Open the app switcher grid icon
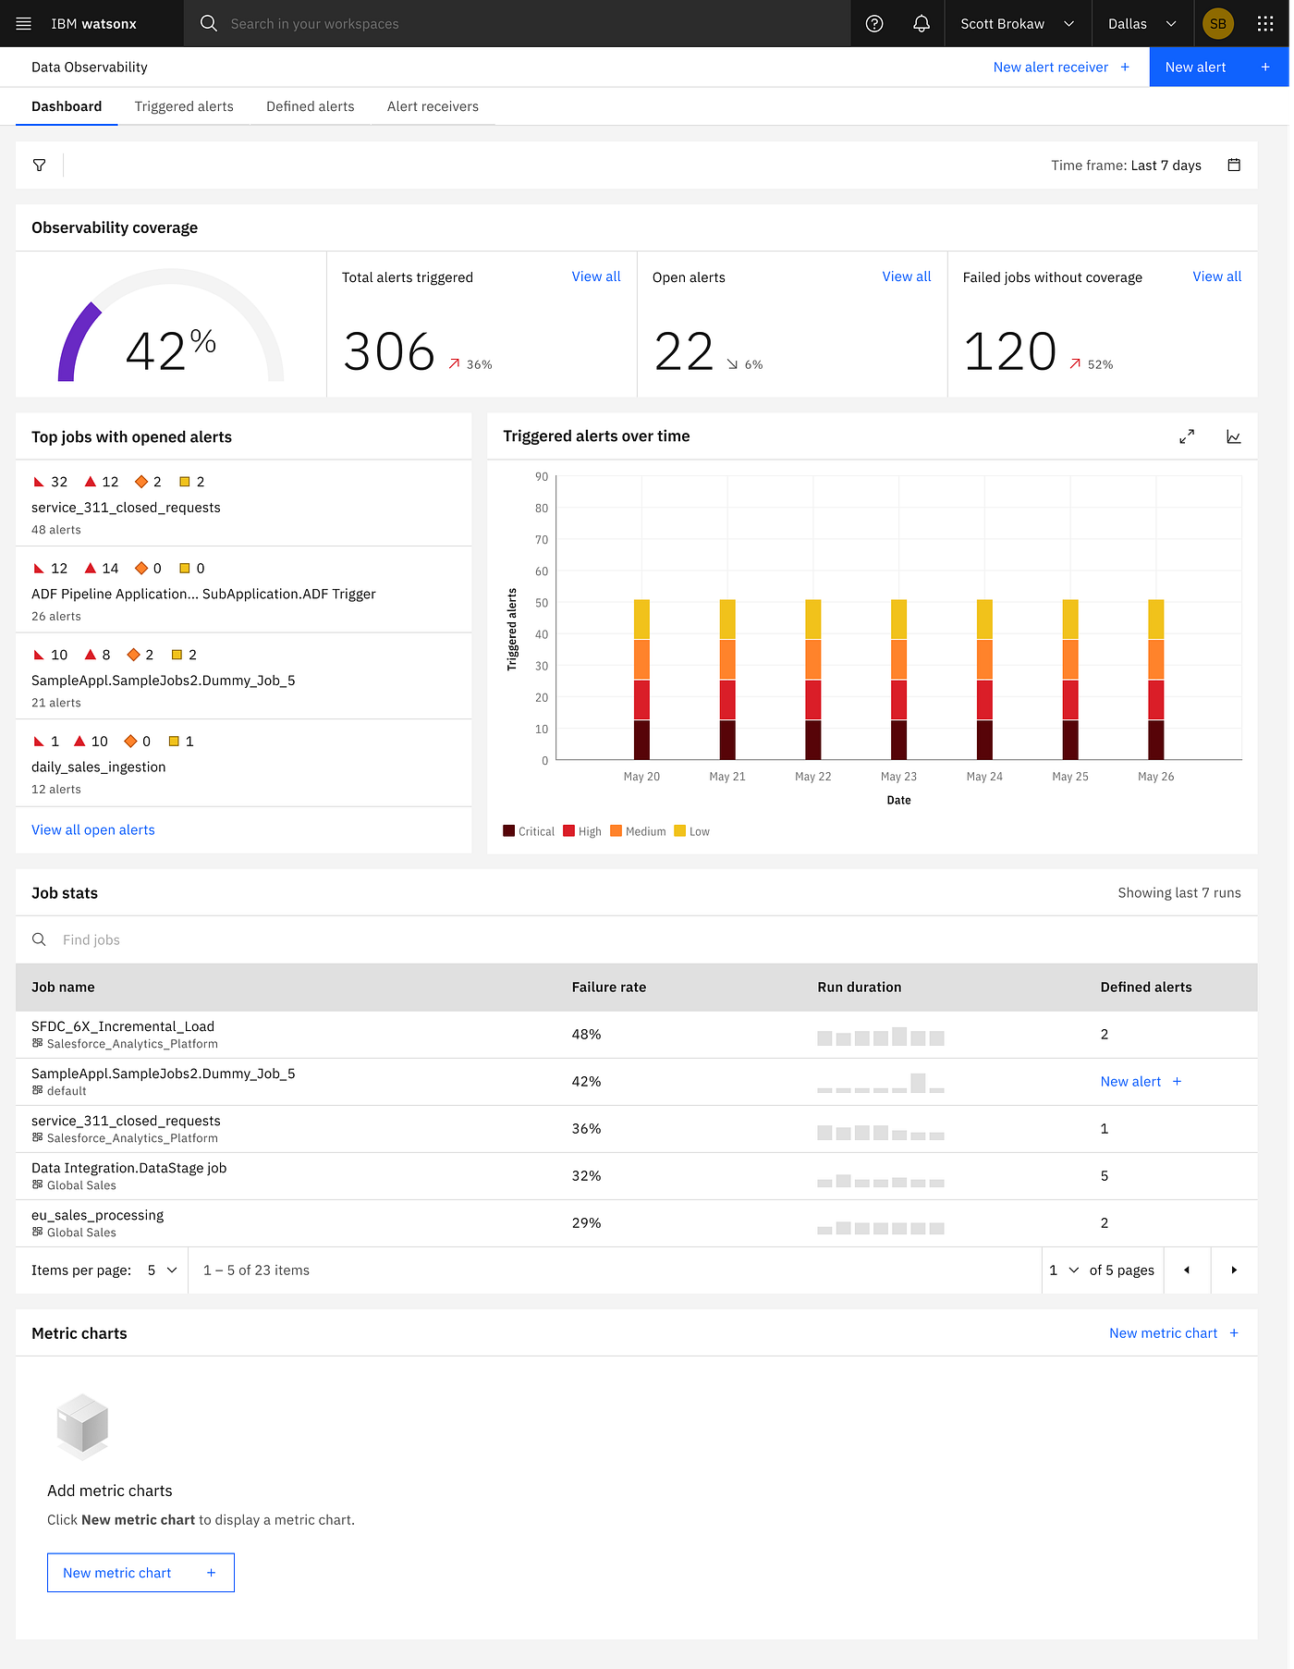Viewport: 1294px width, 1669px height. pos(1265,24)
